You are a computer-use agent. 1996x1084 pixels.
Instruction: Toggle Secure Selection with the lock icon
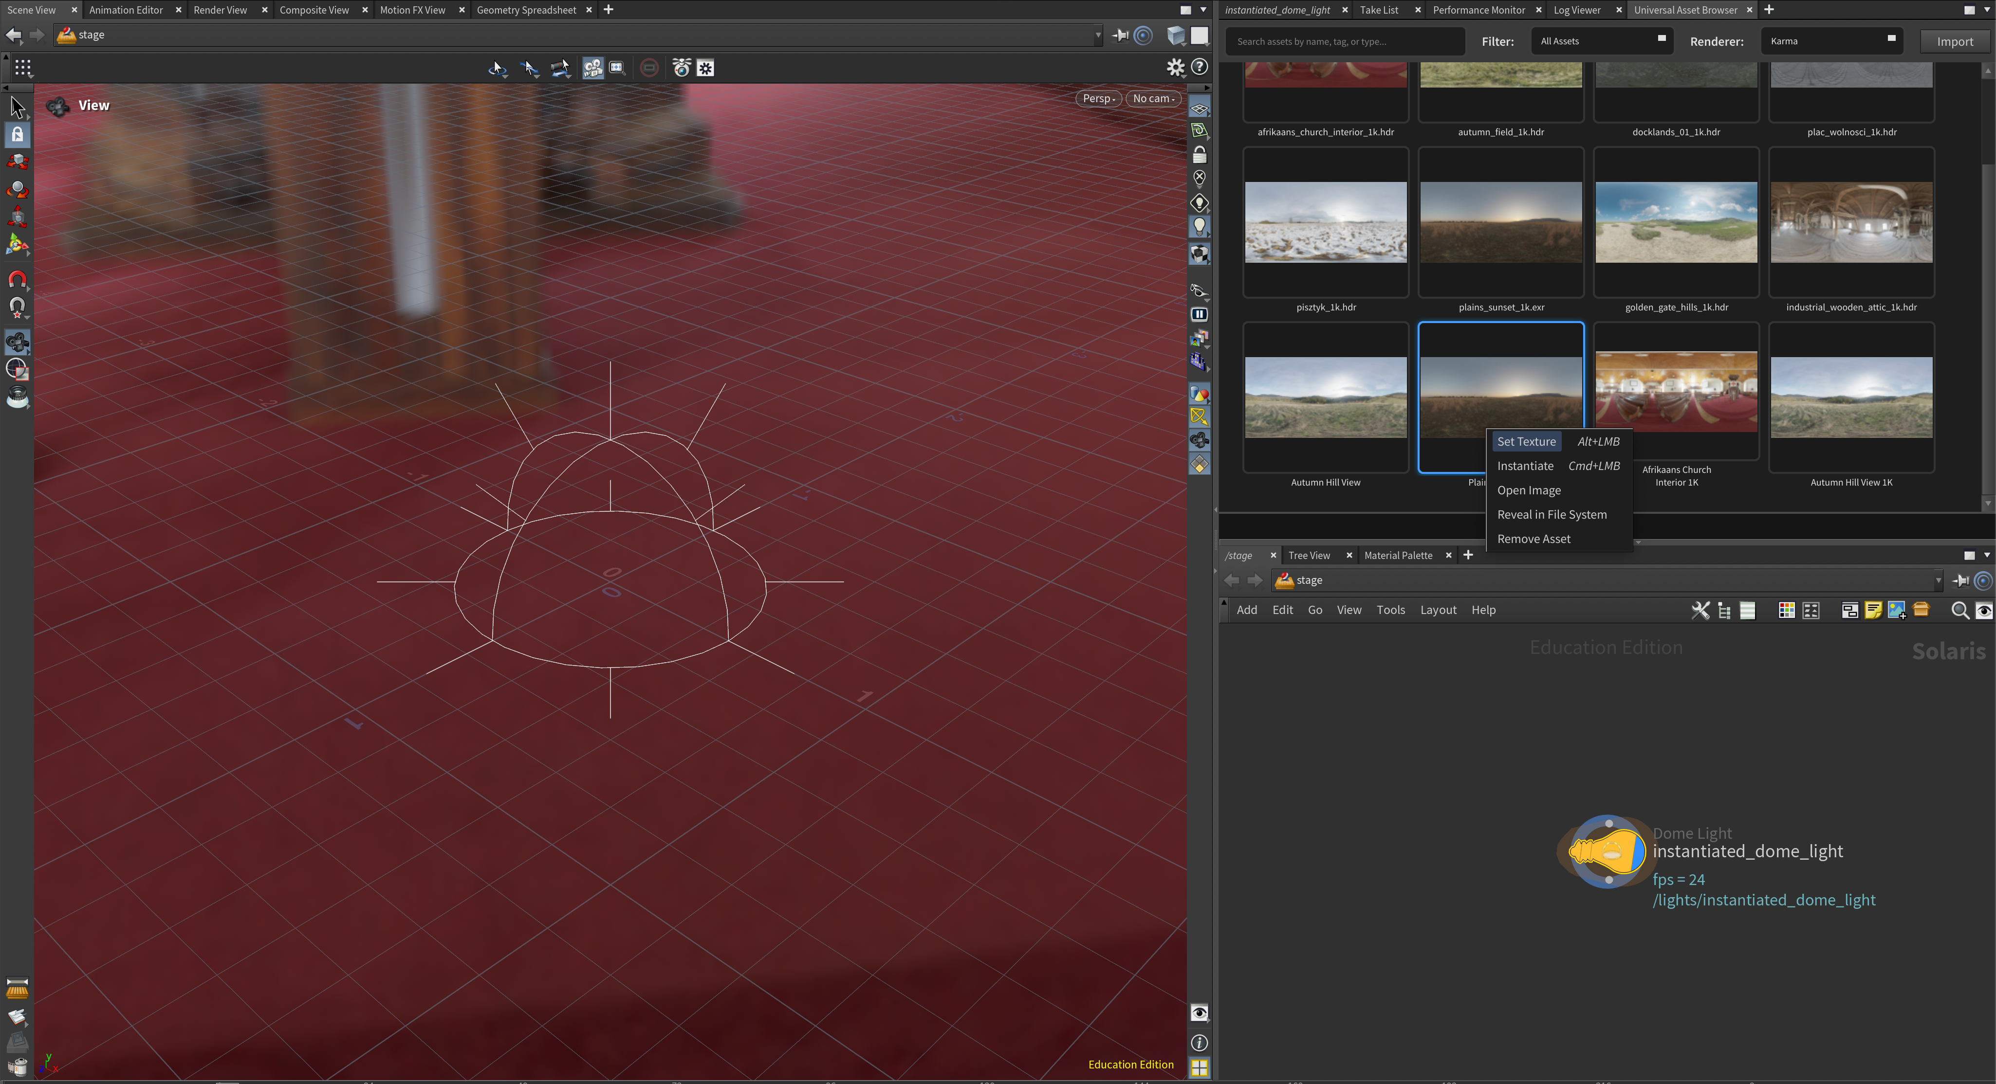pyautogui.click(x=17, y=134)
